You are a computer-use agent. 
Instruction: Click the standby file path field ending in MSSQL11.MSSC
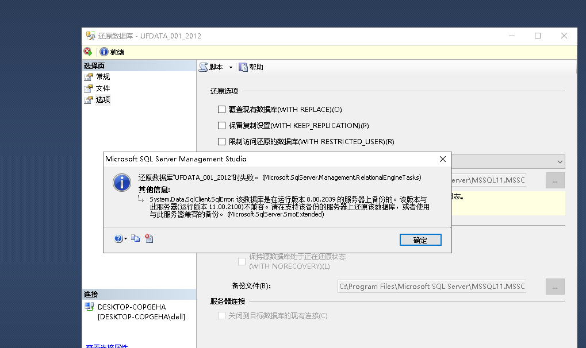[488, 180]
